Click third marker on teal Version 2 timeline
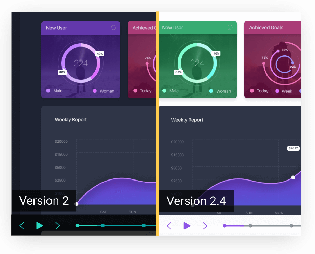The image size is (315, 254). [144, 226]
